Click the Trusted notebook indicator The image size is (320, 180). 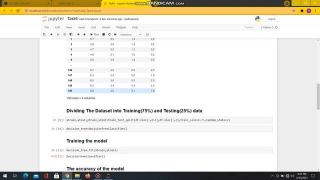coord(248,27)
